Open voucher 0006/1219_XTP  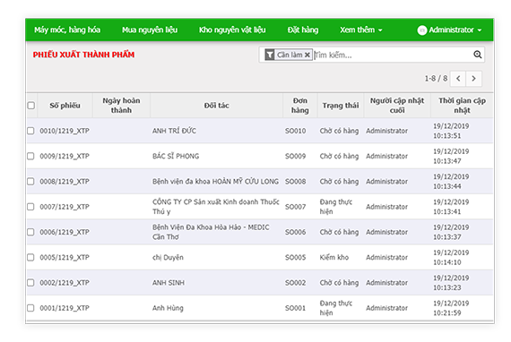tap(65, 232)
